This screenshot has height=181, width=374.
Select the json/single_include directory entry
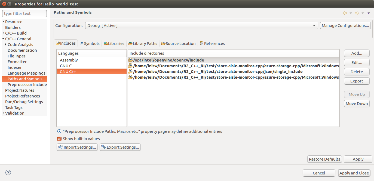234,71
